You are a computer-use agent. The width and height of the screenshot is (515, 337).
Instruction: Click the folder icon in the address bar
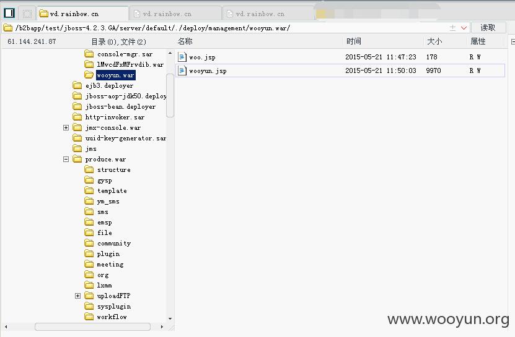[x=8, y=28]
